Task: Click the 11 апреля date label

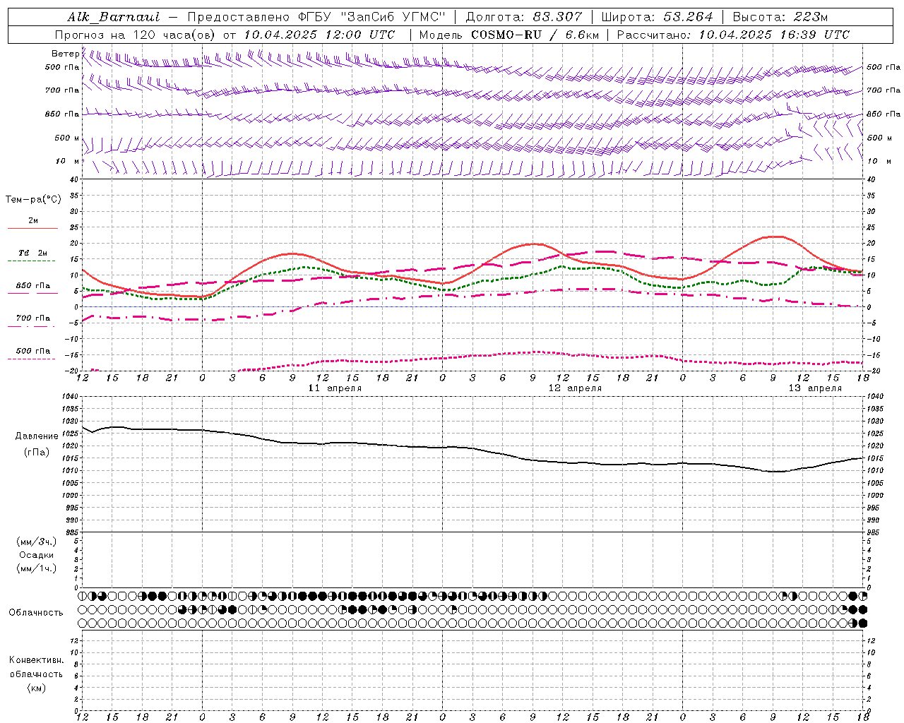Action: tap(335, 388)
